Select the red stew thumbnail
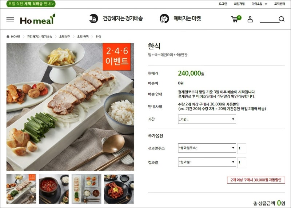The image size is (291, 208). pos(54,189)
